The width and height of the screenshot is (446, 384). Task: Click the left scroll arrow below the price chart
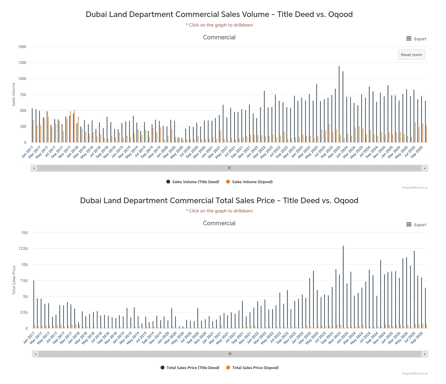[35, 354]
